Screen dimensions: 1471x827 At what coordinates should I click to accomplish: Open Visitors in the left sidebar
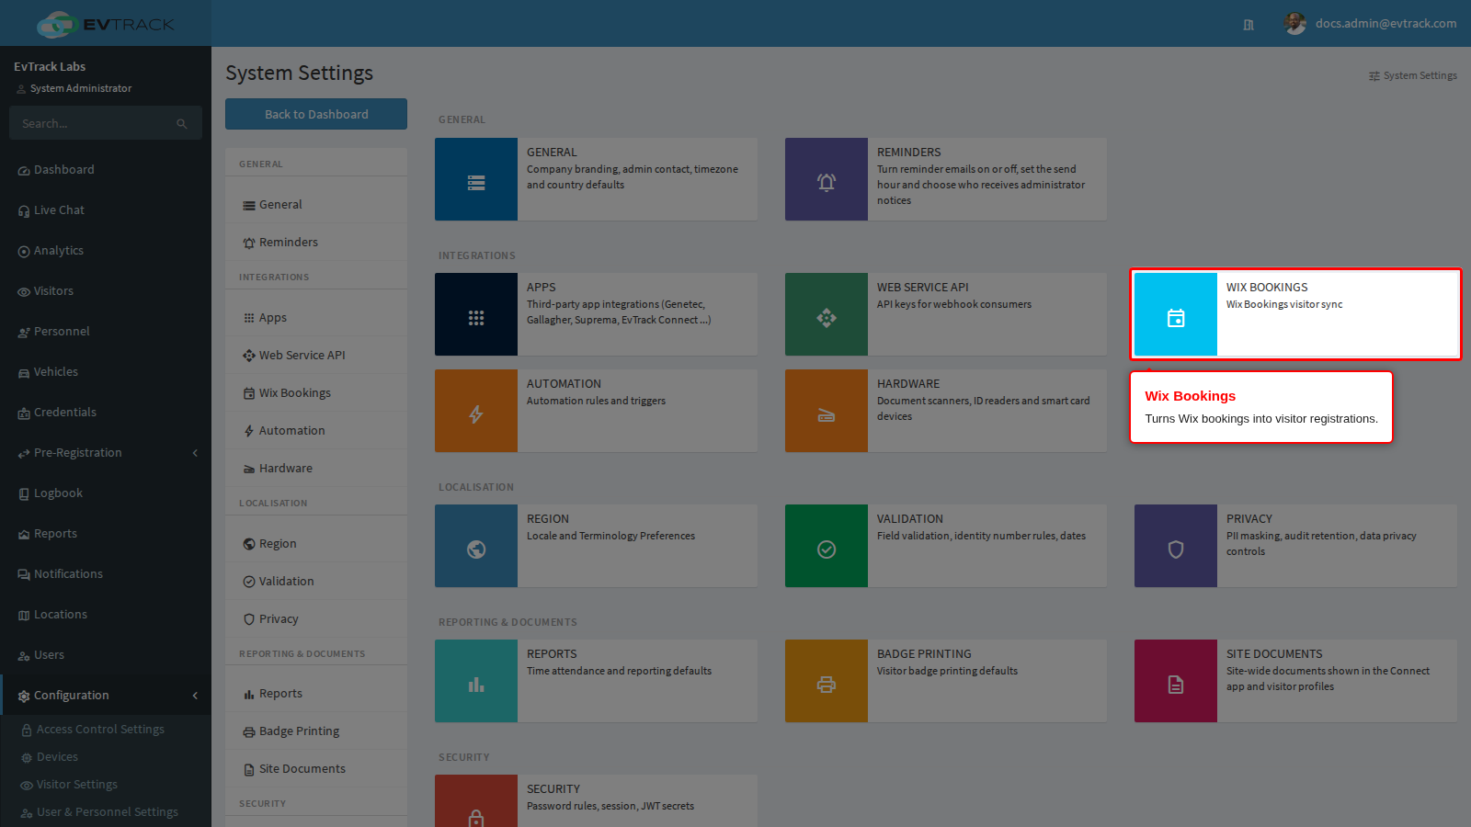point(106,291)
